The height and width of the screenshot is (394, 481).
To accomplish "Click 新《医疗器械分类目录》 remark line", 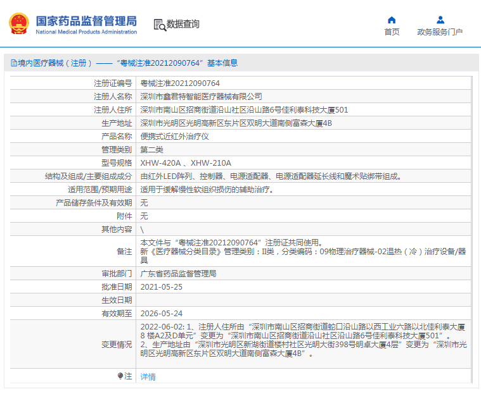I will [304, 255].
